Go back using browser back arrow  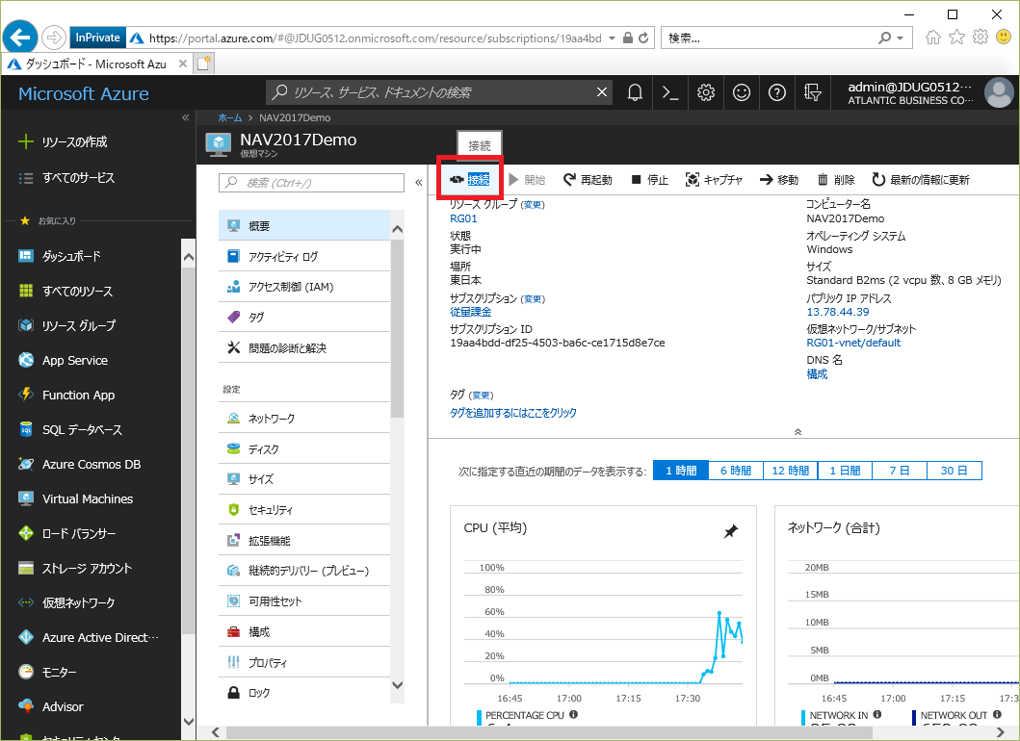tap(19, 37)
